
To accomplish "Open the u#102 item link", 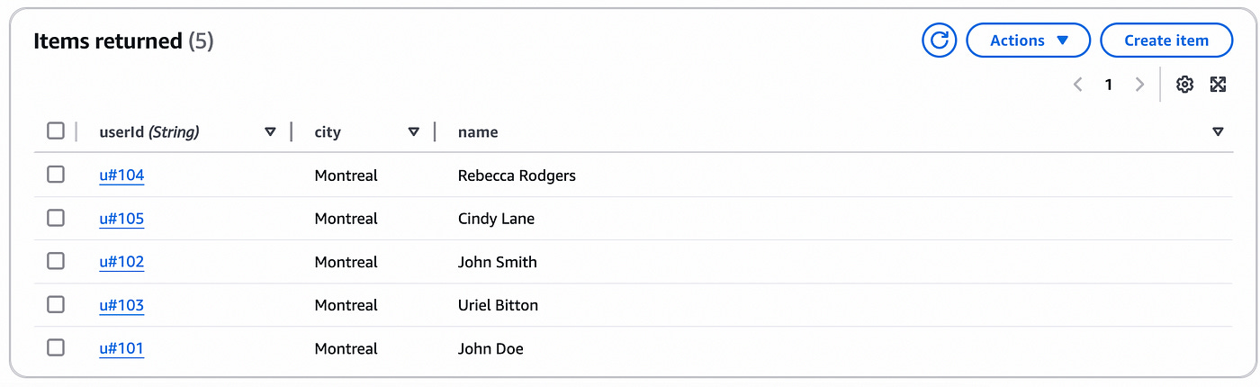I will [x=121, y=262].
